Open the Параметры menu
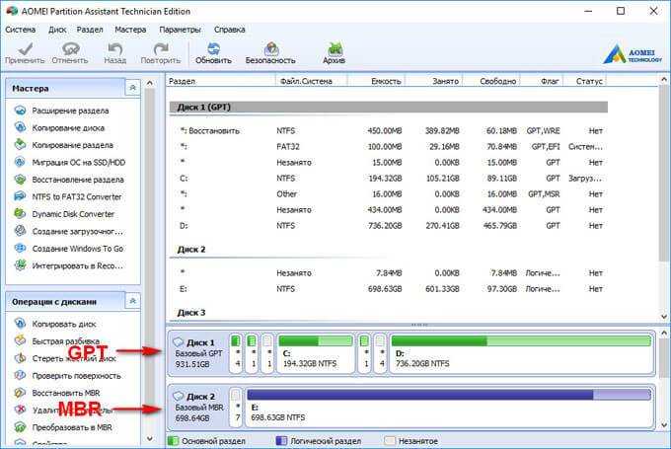 click(180, 30)
